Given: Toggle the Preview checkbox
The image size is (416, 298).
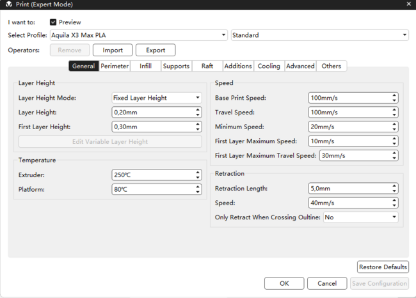Looking at the screenshot, I should pos(53,22).
